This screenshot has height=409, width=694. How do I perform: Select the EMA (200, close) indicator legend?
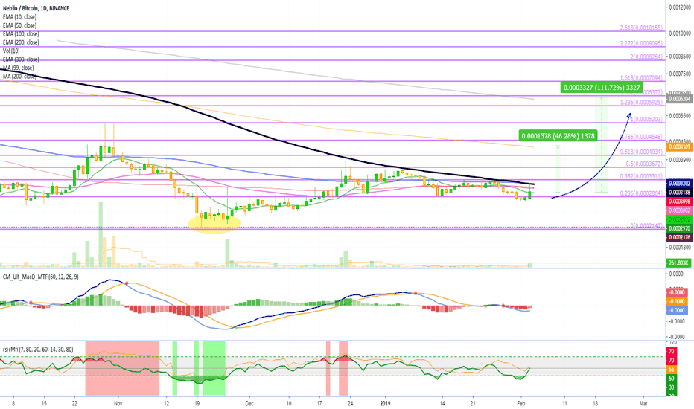[21, 42]
